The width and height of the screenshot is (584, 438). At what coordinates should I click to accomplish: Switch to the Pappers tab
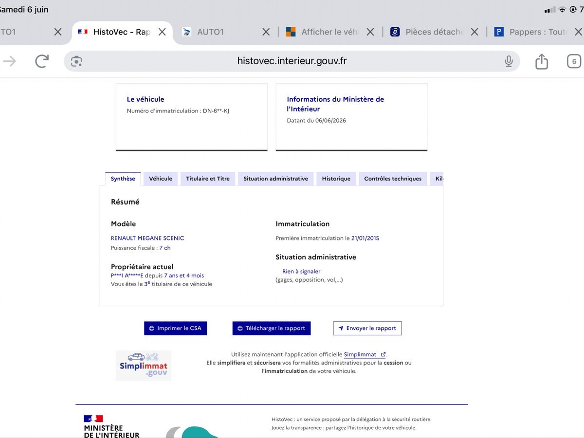pos(530,32)
